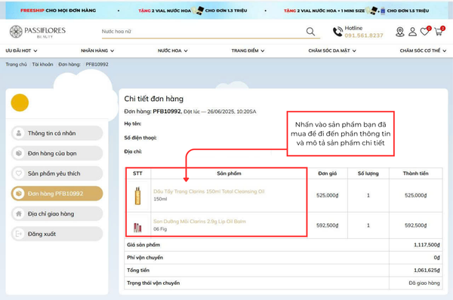Click the Passiflores Beauty logo
The width and height of the screenshot is (453, 300).
(x=38, y=32)
